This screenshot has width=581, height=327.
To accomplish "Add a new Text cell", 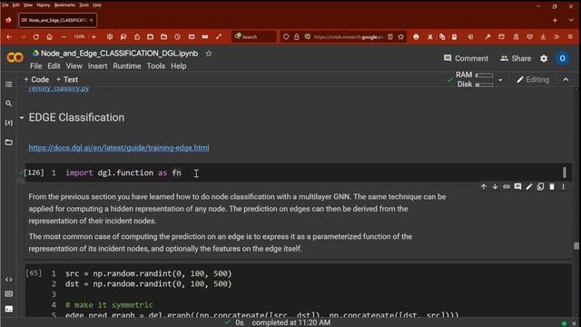I will pos(67,79).
